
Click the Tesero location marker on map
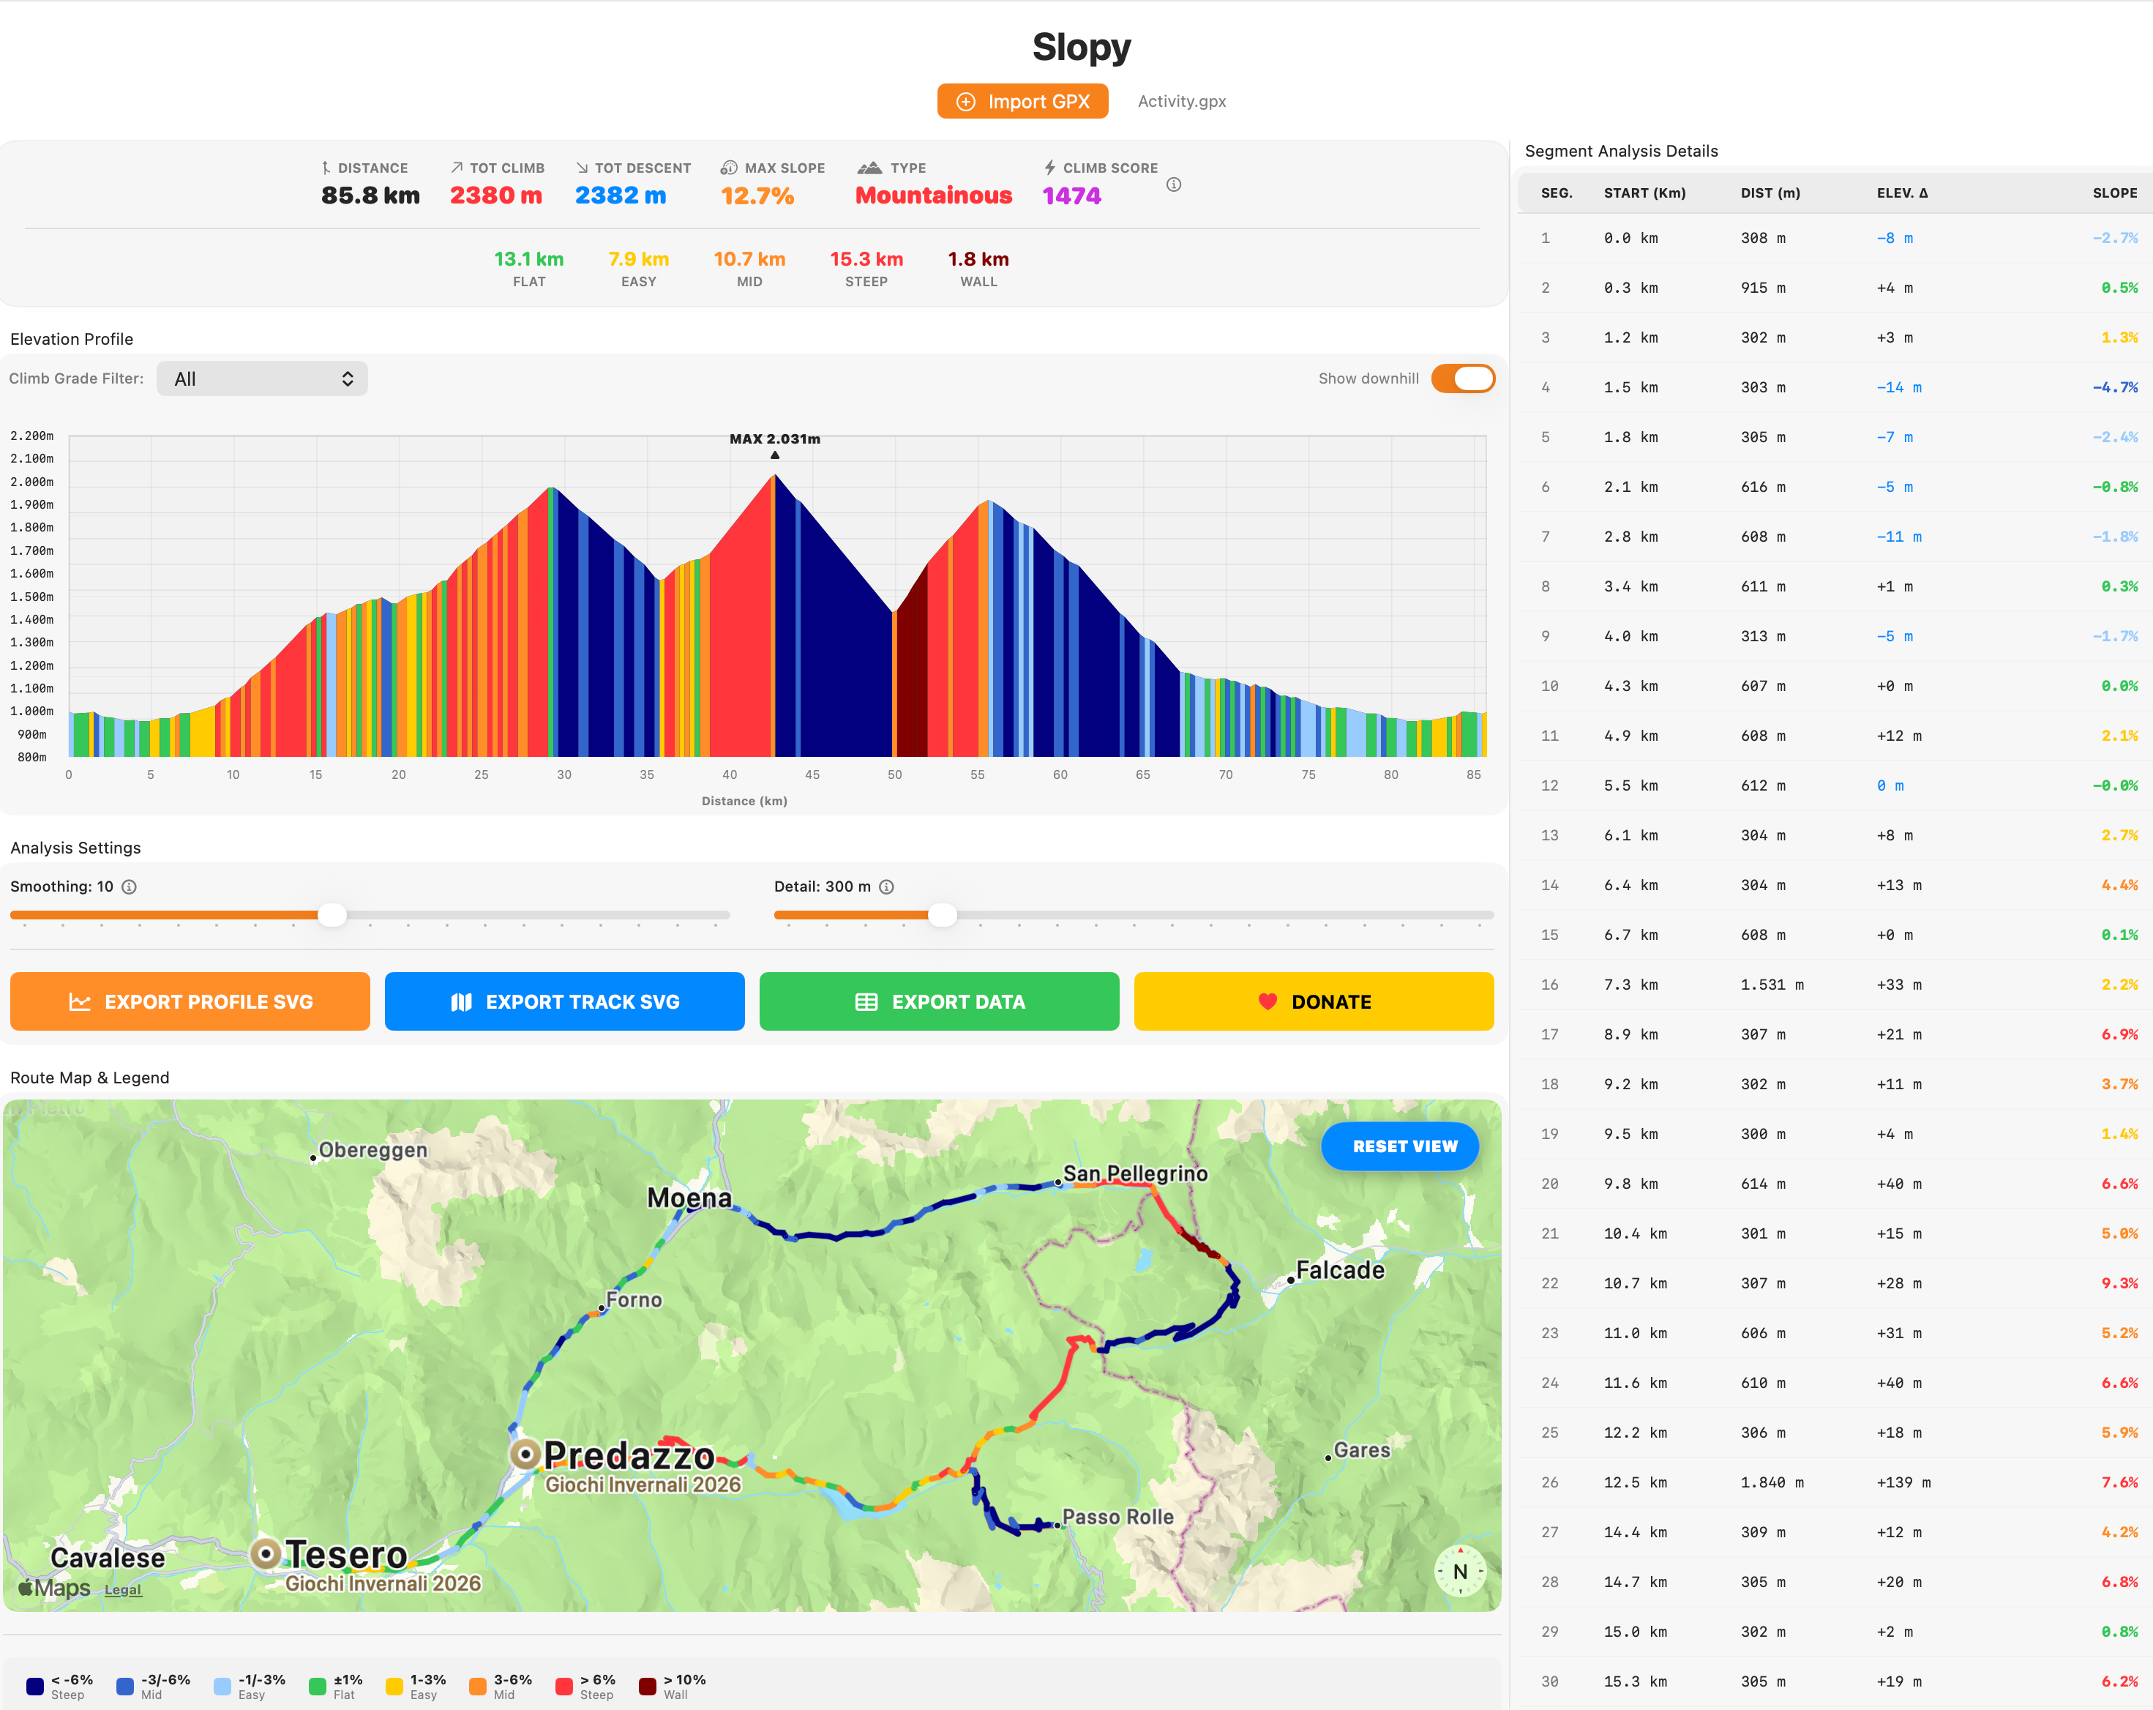266,1553
